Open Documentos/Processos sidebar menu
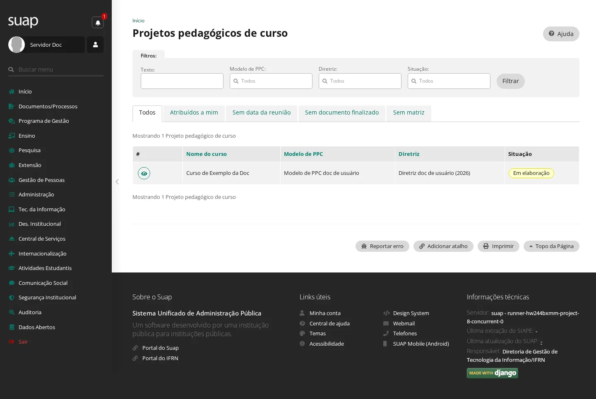This screenshot has width=596, height=399. [x=48, y=106]
